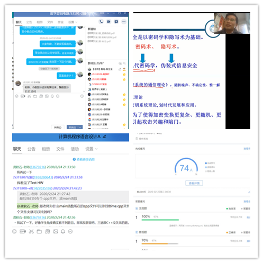Select 客观题 section header
The width and height of the screenshot is (263, 263).
[x=141, y=232]
